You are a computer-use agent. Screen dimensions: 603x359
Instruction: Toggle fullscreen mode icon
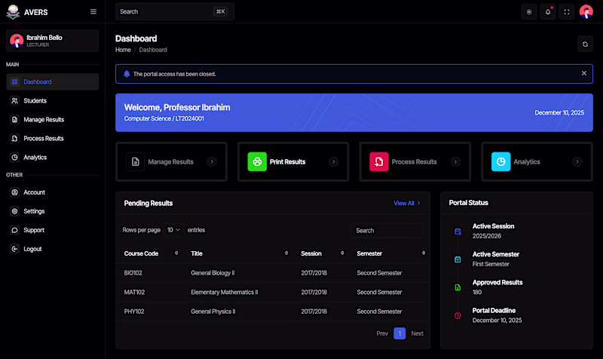tap(567, 11)
